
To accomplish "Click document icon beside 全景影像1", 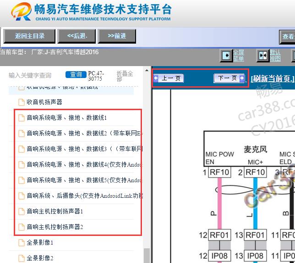I will (x=22, y=243).
